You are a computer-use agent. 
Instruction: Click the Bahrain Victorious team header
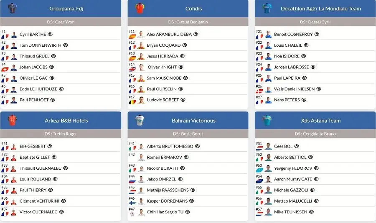tap(193, 121)
